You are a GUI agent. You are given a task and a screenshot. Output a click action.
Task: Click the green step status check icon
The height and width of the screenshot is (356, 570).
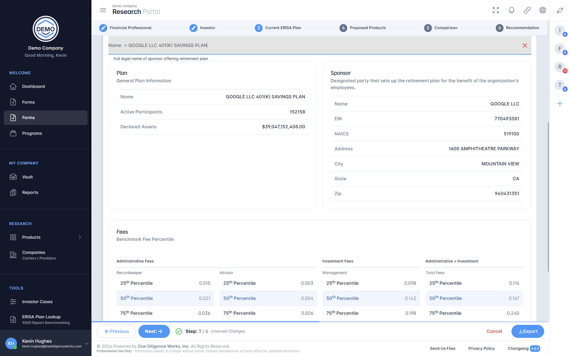pos(179,331)
